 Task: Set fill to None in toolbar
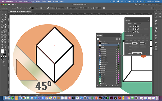coord(6,57)
